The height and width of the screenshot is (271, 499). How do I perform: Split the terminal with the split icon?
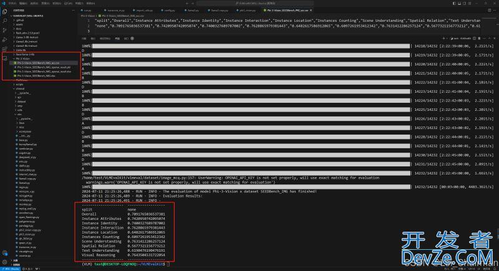coord(474,39)
